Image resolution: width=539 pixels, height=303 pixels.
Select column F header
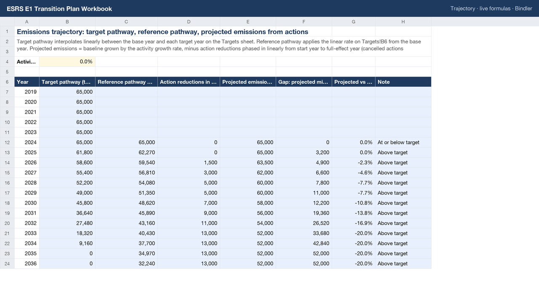304,21
